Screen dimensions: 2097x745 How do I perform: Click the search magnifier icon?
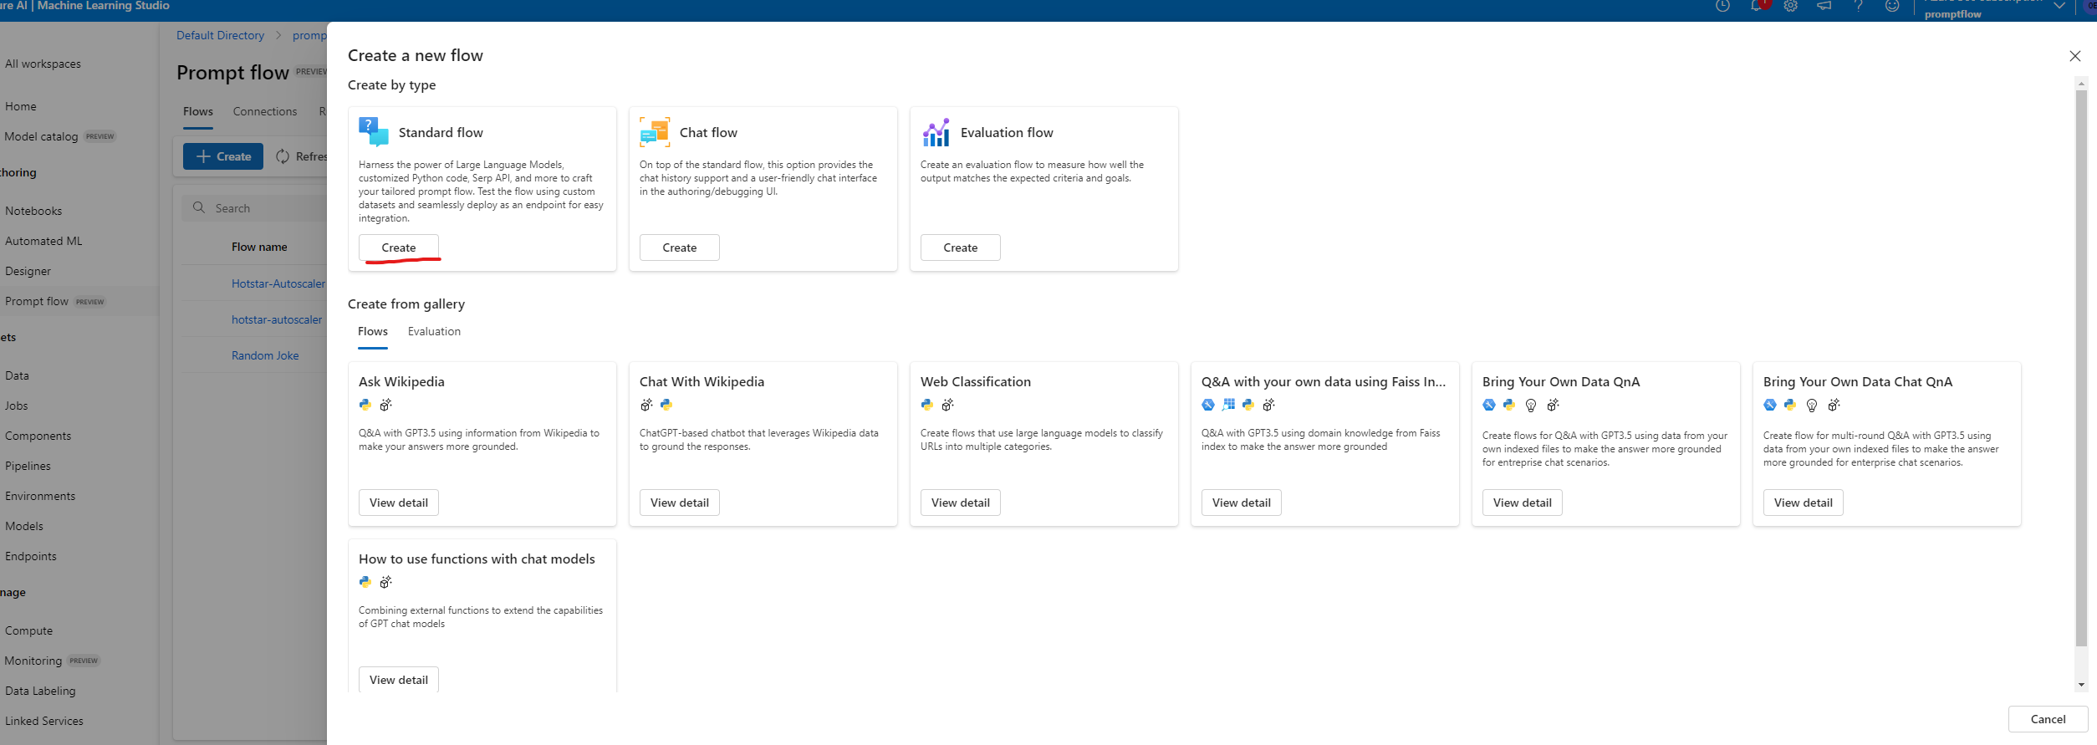pyautogui.click(x=199, y=207)
